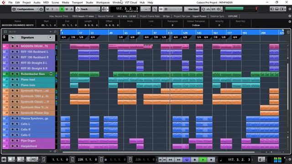Click the horizontal scrollbar below the tracks
292x164 pixels.
158,152
